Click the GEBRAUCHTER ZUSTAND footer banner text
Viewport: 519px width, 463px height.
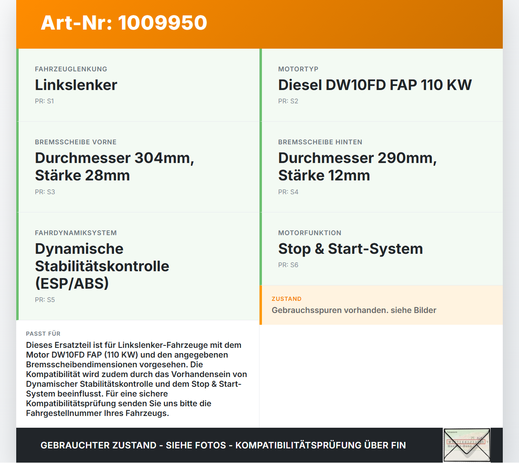pos(223,445)
